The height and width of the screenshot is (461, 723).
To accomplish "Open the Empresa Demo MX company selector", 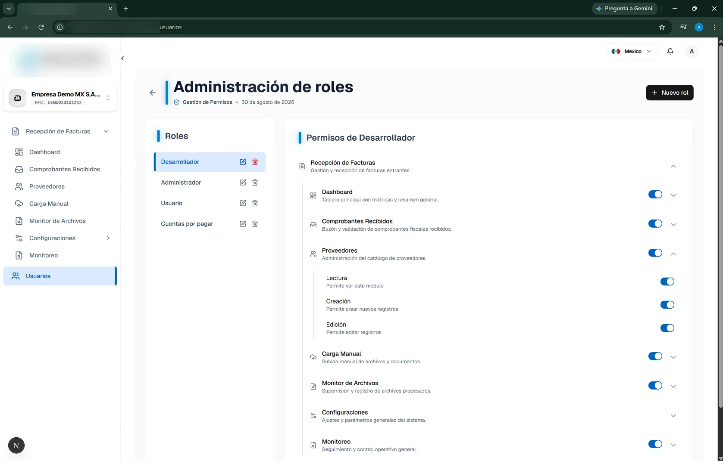I will pos(60,98).
